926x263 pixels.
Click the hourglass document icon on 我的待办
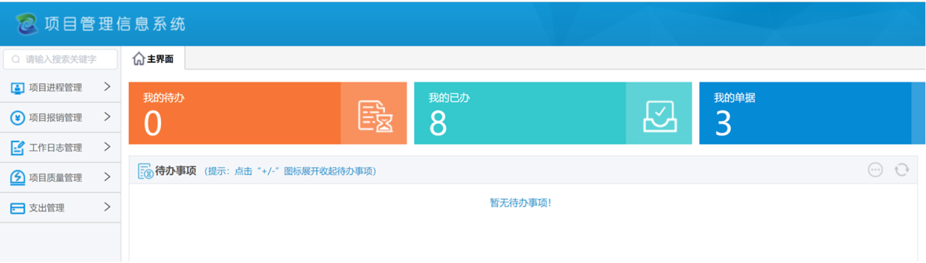coord(375,116)
